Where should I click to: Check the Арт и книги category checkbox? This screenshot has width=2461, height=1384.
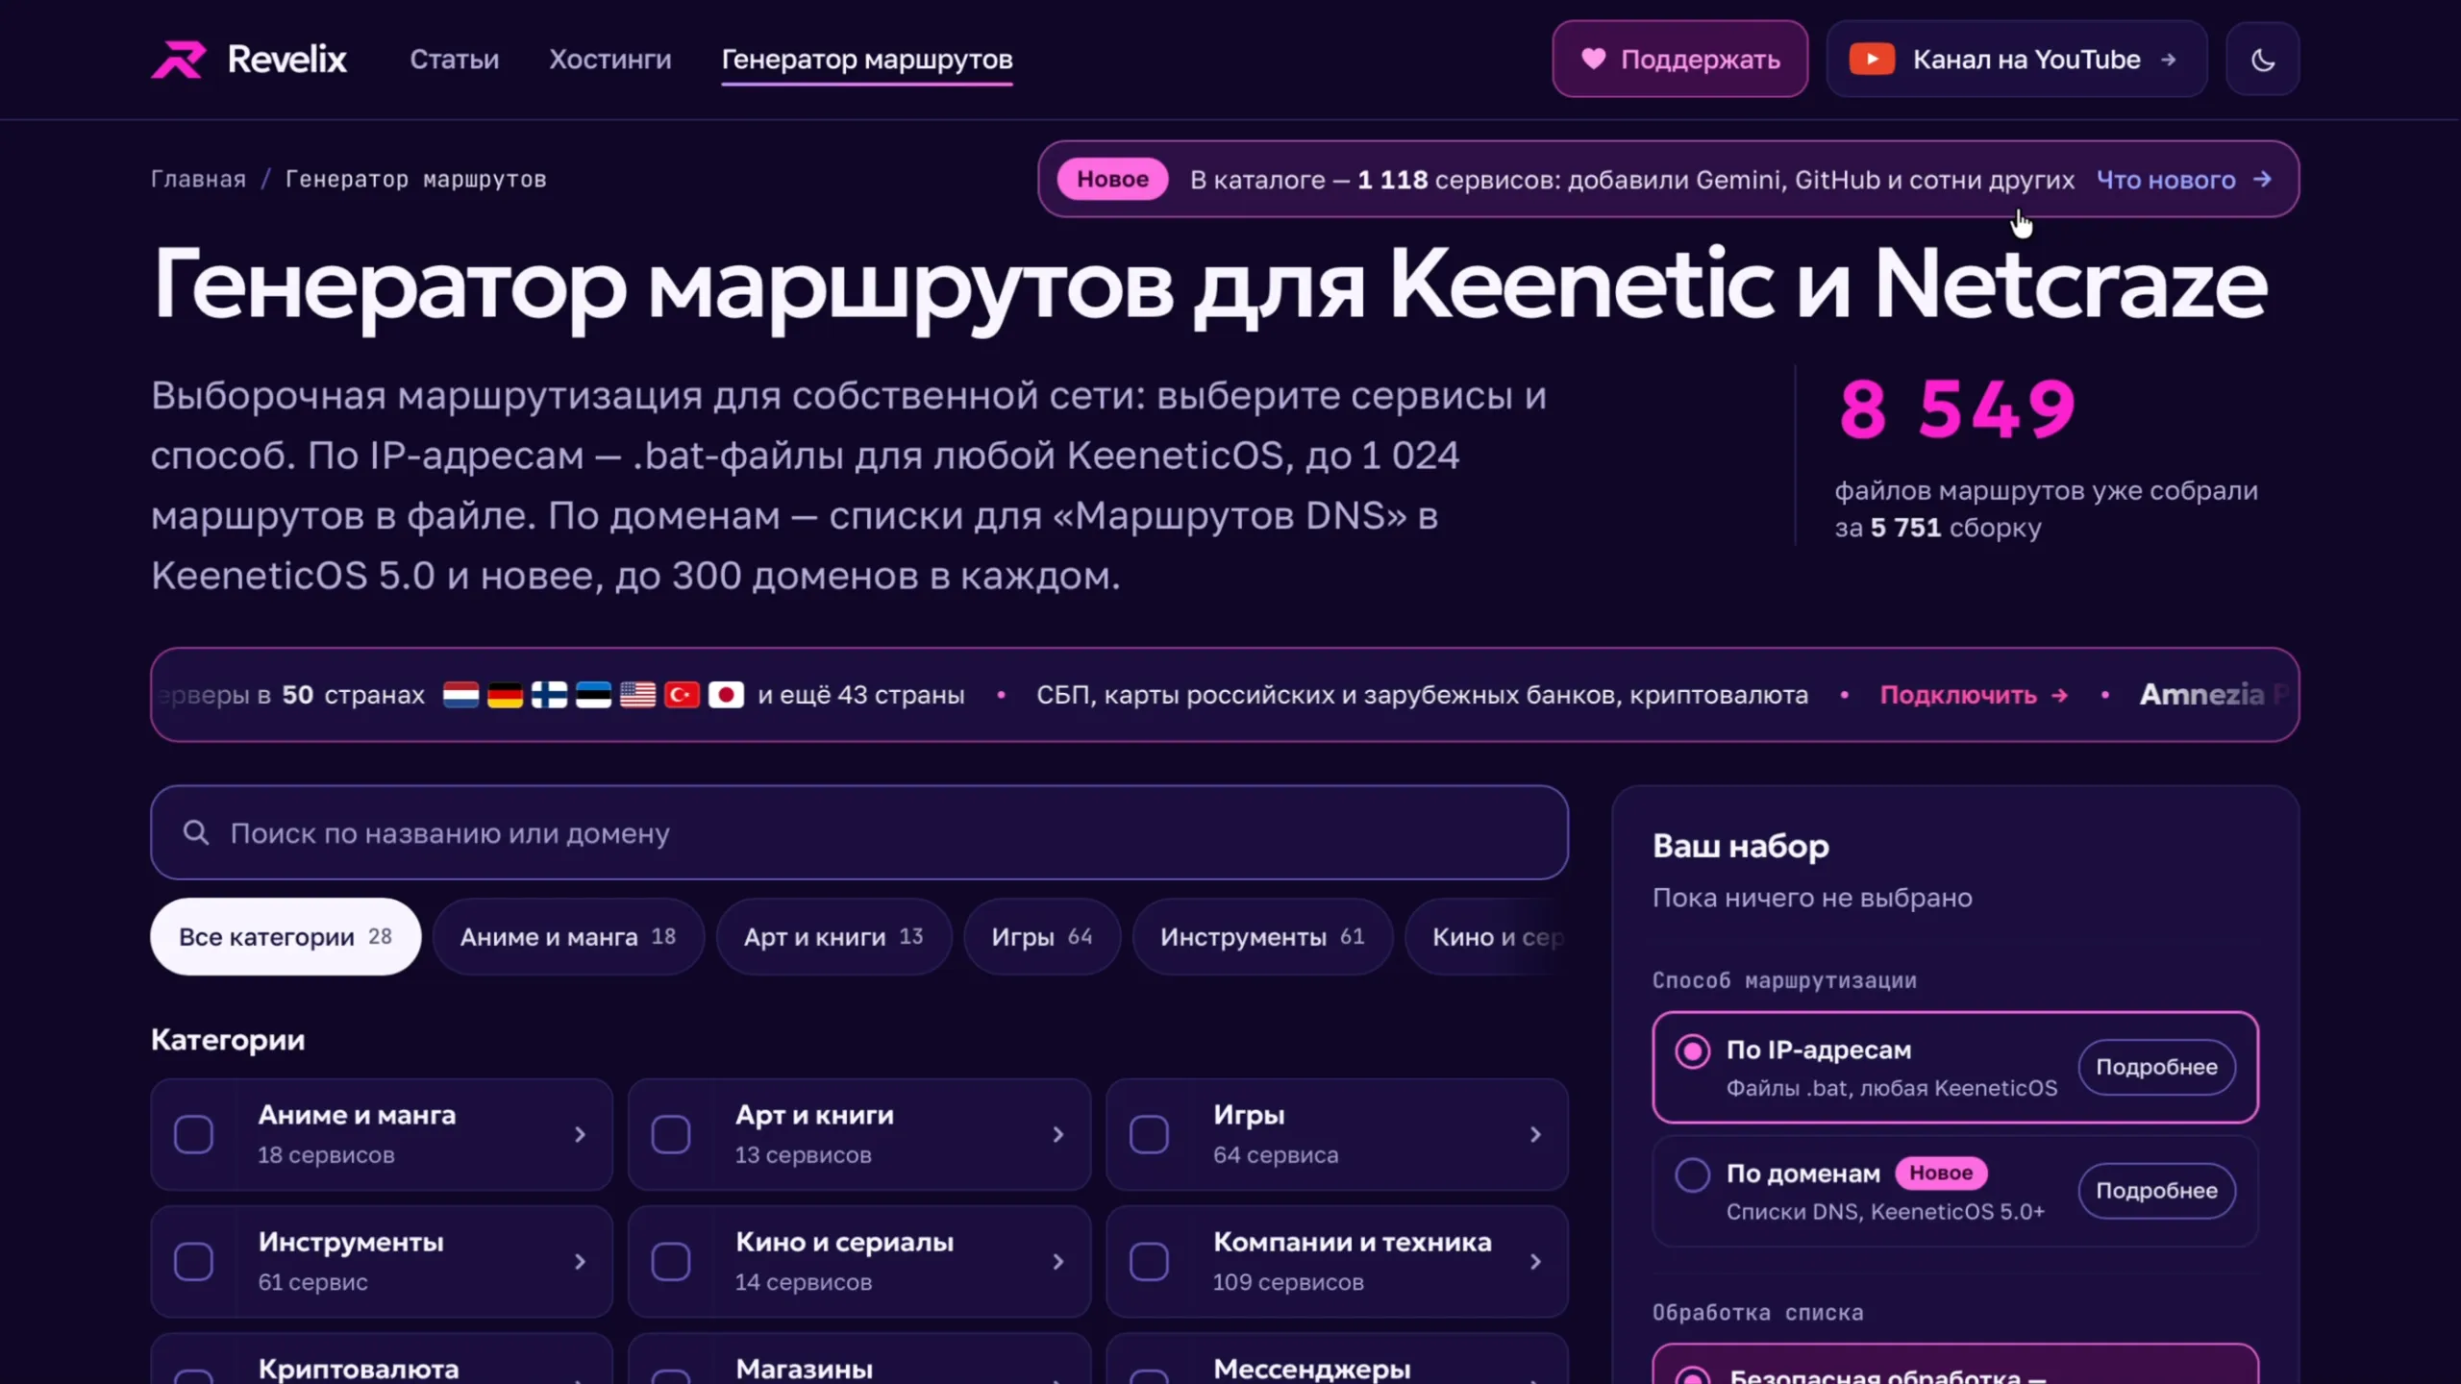pyautogui.click(x=671, y=1134)
